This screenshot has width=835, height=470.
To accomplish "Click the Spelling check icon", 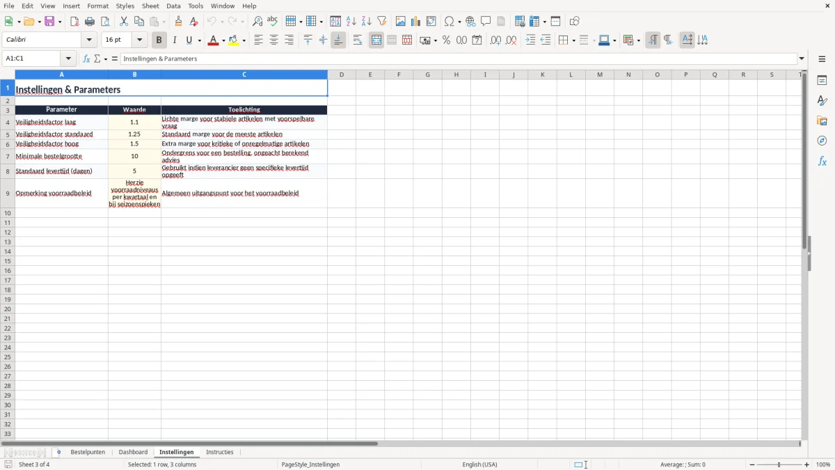I will pyautogui.click(x=272, y=22).
